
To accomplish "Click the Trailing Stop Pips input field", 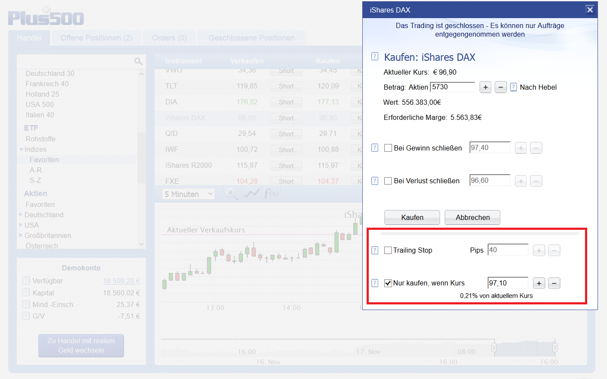I will pos(508,250).
